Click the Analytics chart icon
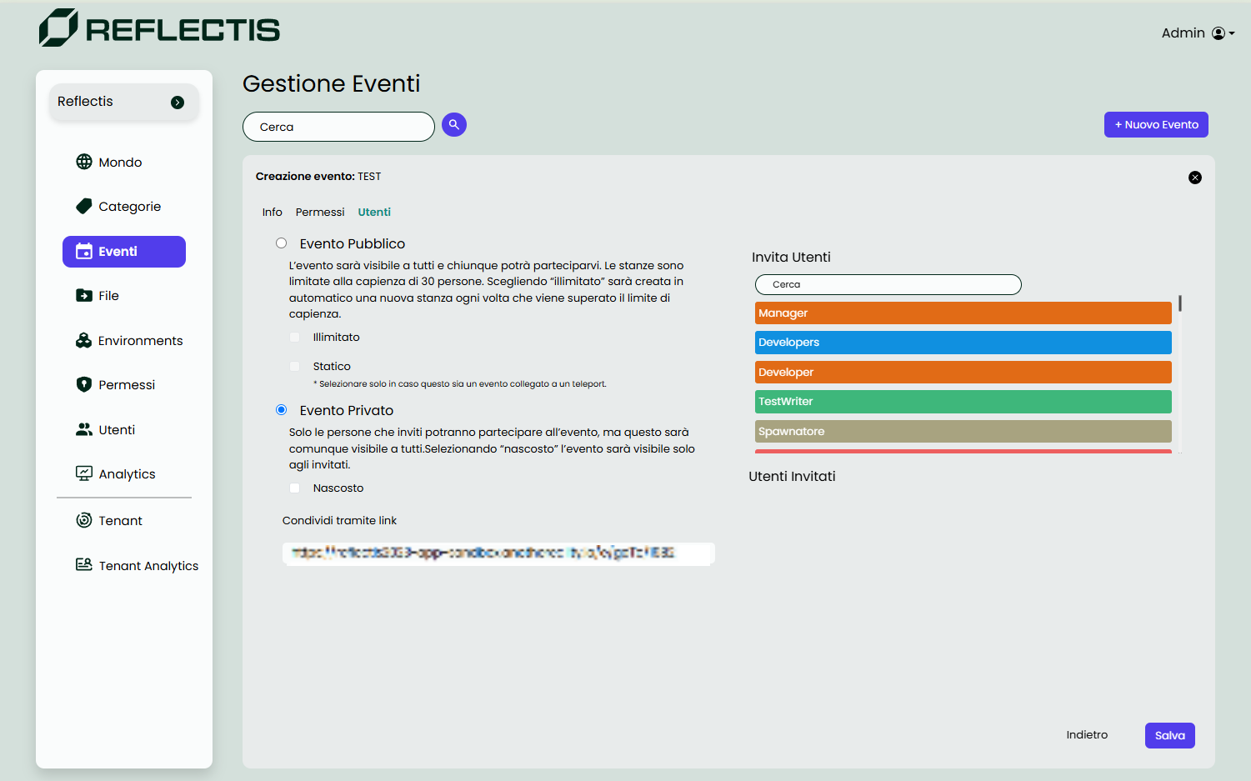This screenshot has height=781, width=1251. click(83, 473)
